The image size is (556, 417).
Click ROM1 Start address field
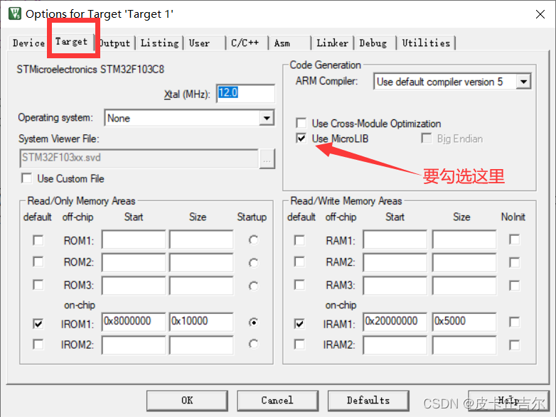coord(134,239)
